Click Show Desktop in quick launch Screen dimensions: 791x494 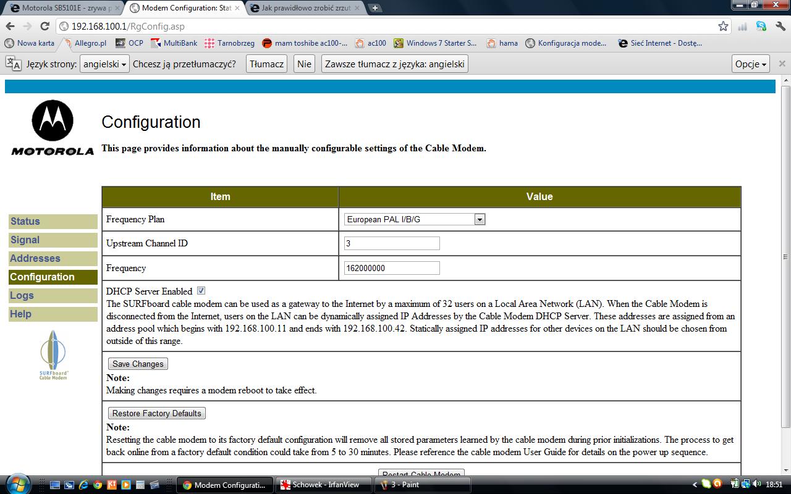pyautogui.click(x=56, y=485)
